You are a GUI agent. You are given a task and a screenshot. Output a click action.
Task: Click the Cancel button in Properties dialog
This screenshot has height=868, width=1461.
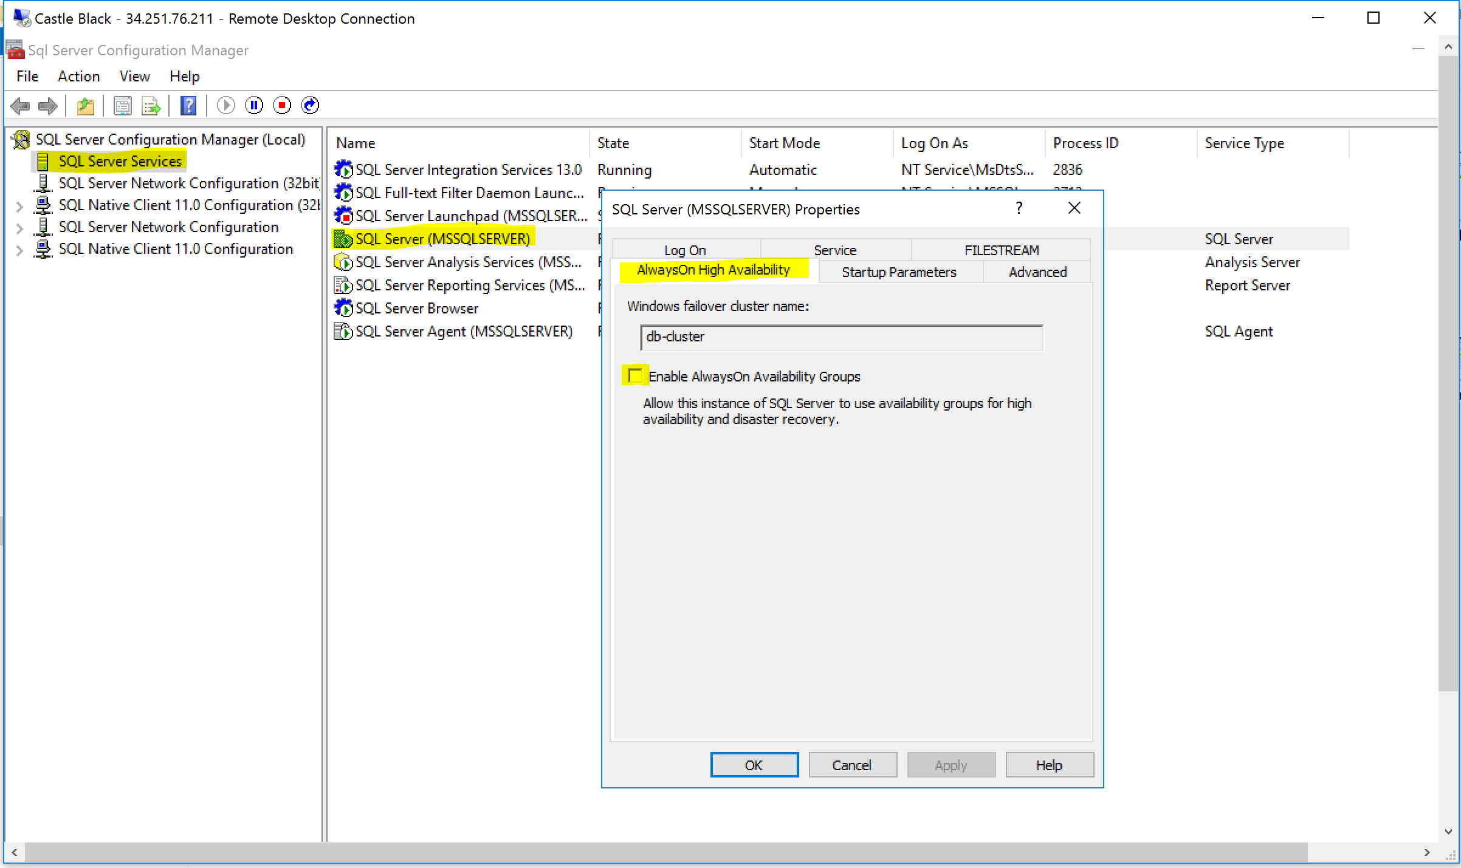853,765
